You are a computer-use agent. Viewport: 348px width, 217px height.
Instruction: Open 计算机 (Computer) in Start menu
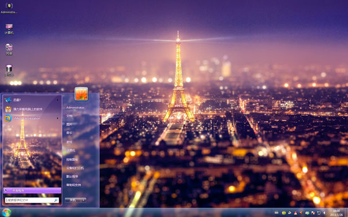pyautogui.click(x=71, y=150)
